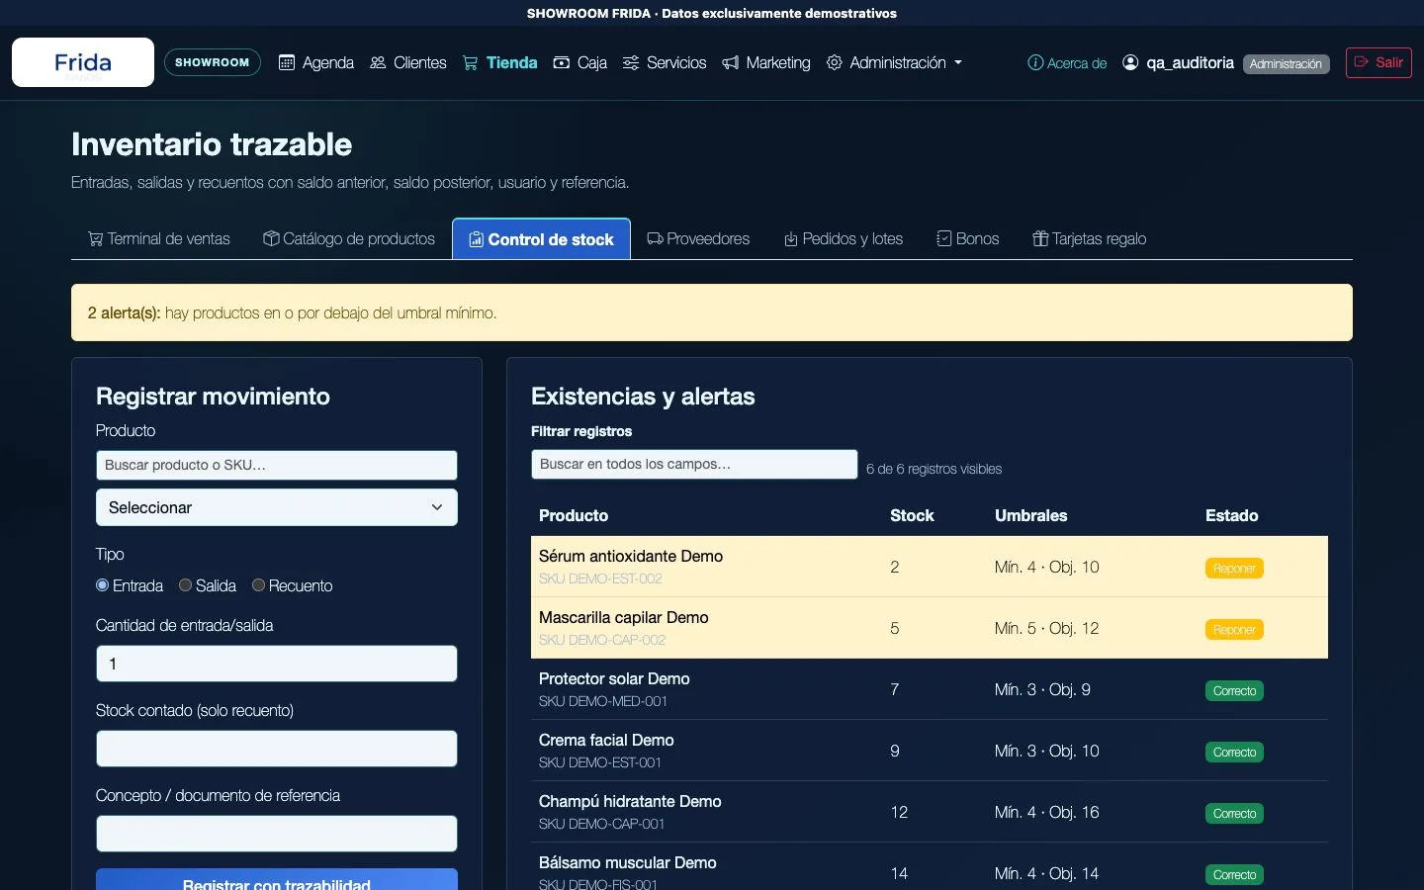This screenshot has height=890, width=1424.
Task: Click the Pedidos y lotes box icon
Action: pyautogui.click(x=791, y=238)
